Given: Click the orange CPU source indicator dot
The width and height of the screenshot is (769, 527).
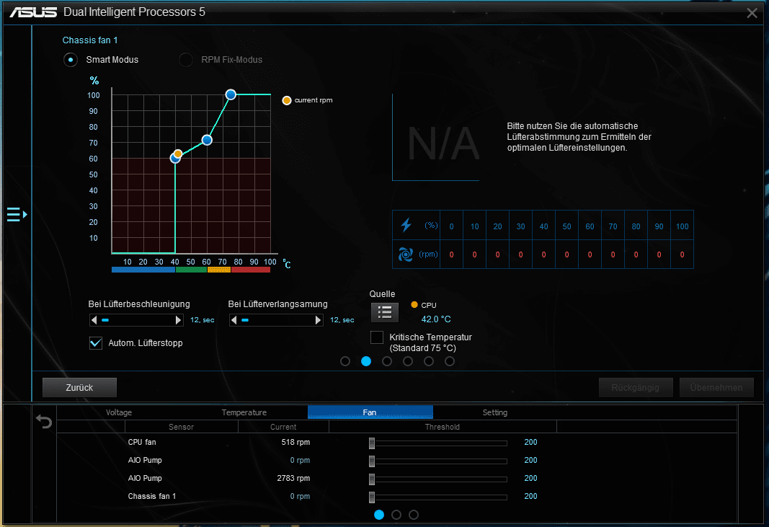Looking at the screenshot, I should pyautogui.click(x=414, y=305).
